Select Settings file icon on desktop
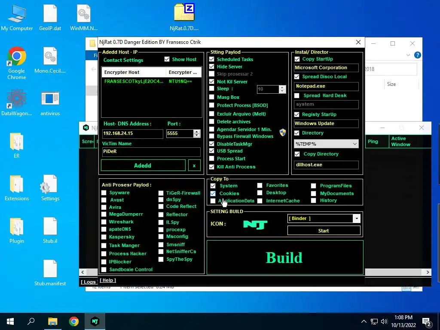This screenshot has width=440, height=330. coord(50,188)
